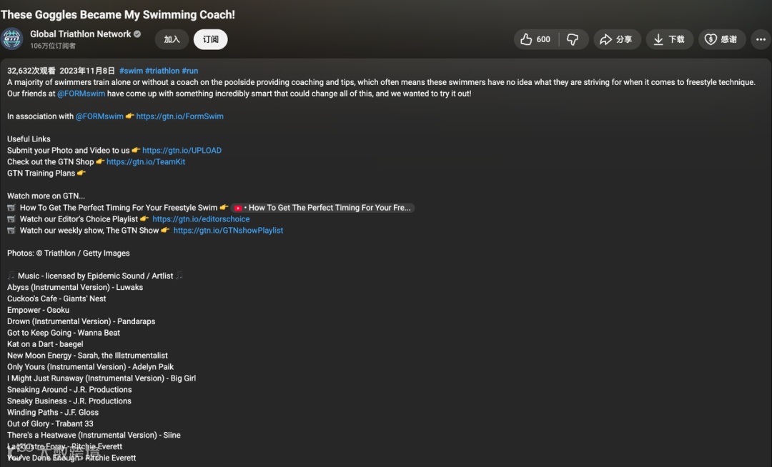Click 'Empower - Osoku' track
The width and height of the screenshot is (772, 467).
pos(38,310)
